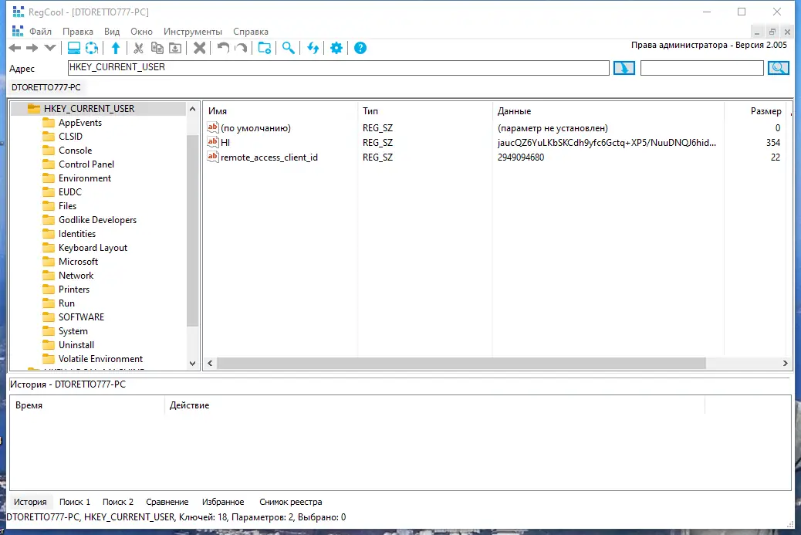Click the blue refresh arrows icon
This screenshot has height=535, width=801.
[x=313, y=48]
